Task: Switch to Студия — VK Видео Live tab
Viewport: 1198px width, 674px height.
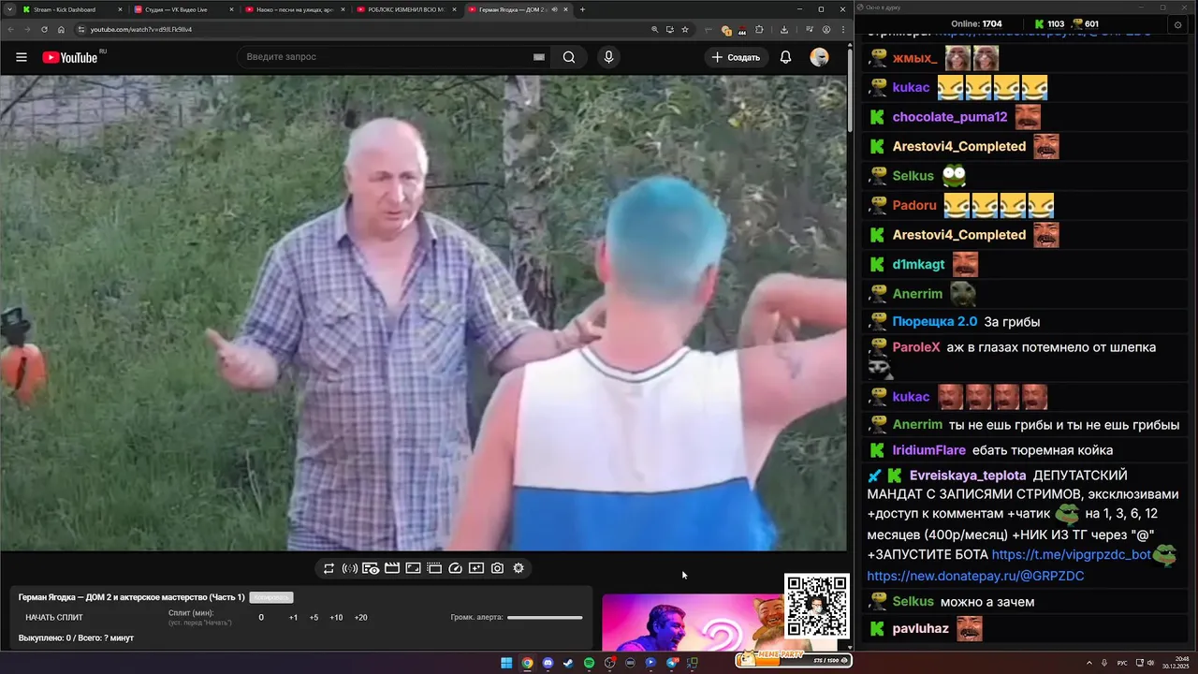Action: click(x=183, y=9)
